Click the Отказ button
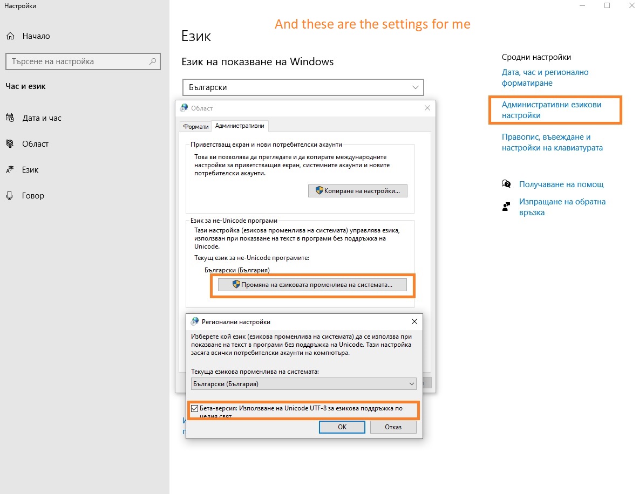 [393, 427]
